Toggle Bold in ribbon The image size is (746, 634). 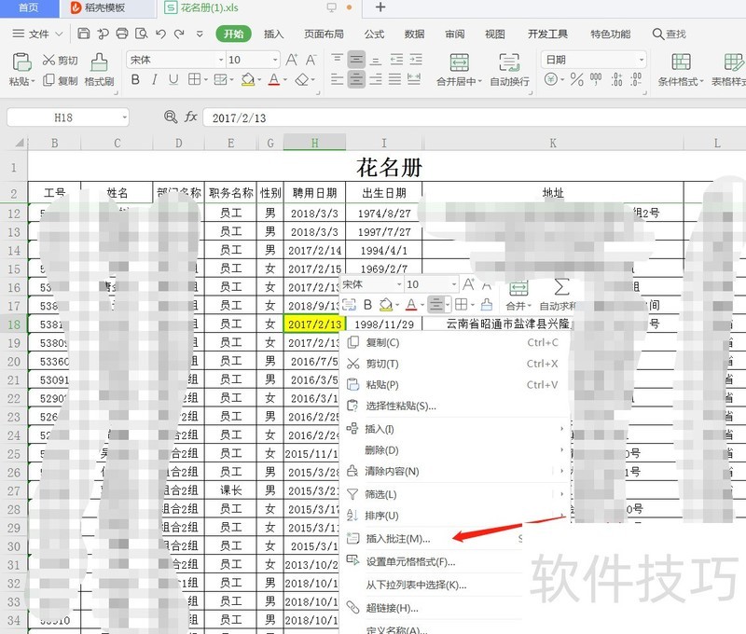pyautogui.click(x=135, y=79)
